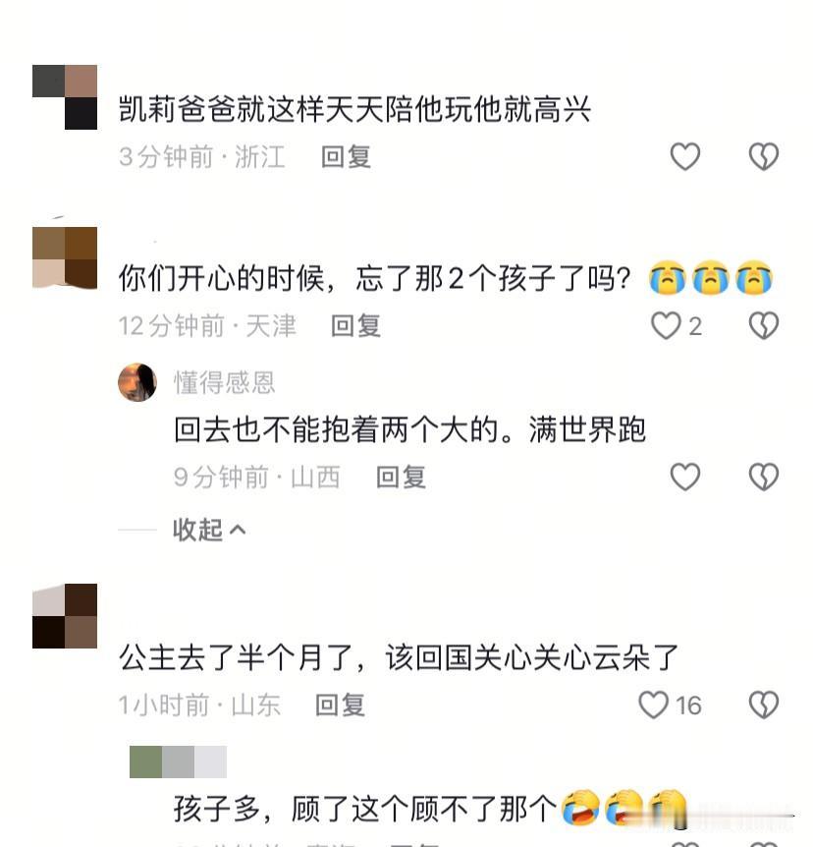The width and height of the screenshot is (813, 847).
Task: Open avatar of the 凯莉爸爸 commenter
Action: pos(65,97)
